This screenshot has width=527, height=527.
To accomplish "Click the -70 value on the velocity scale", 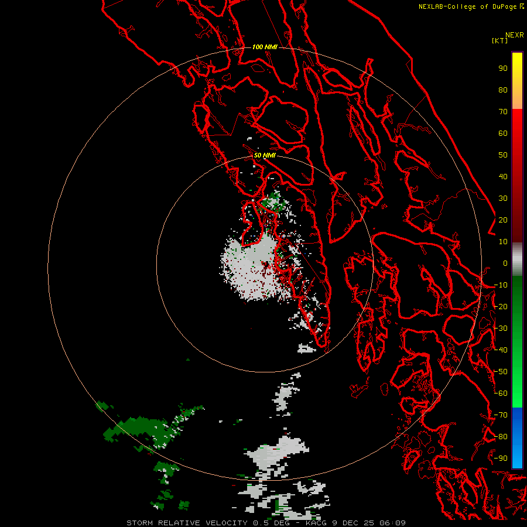I will point(501,415).
